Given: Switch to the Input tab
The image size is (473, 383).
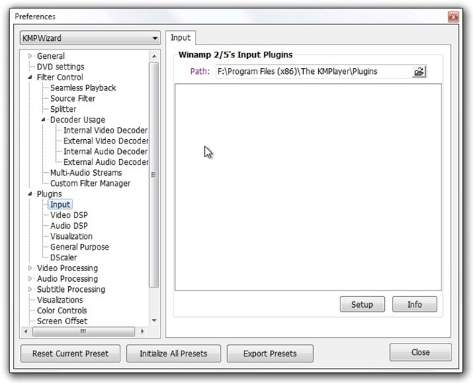Looking at the screenshot, I should click(181, 38).
